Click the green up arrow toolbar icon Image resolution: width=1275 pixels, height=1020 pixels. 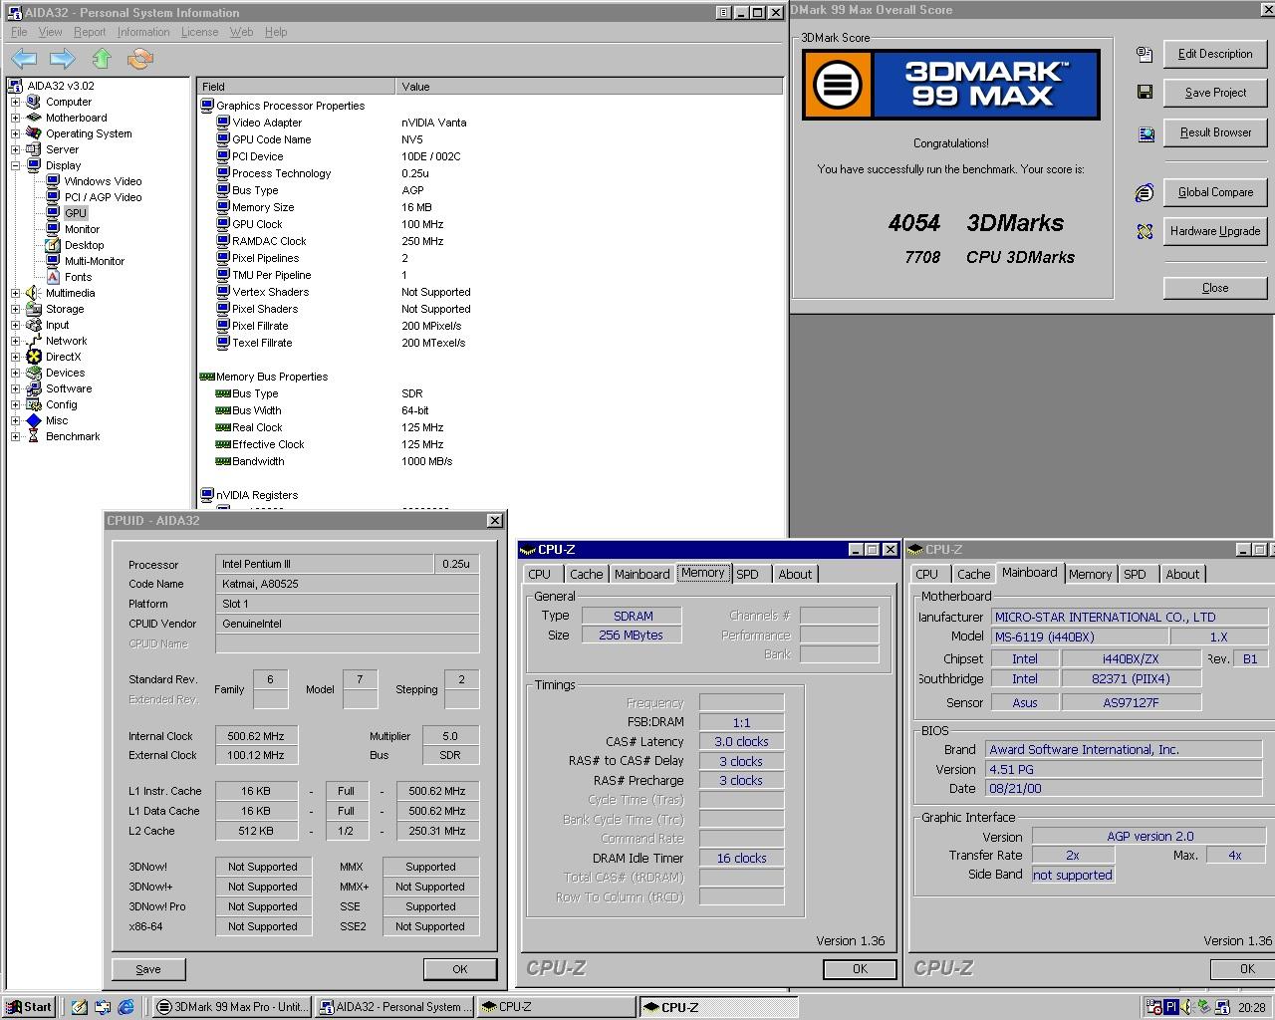point(101,59)
